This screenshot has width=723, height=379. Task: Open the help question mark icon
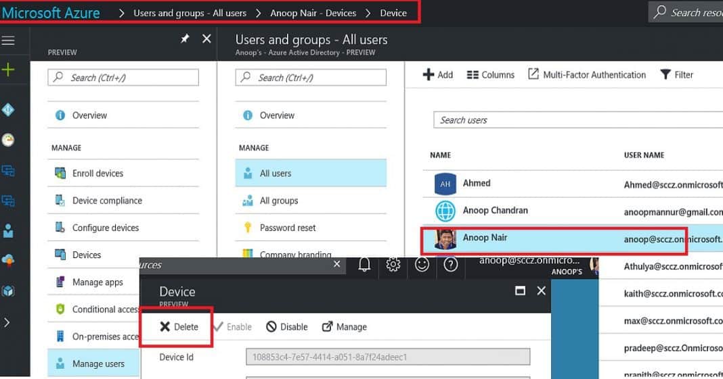pyautogui.click(x=451, y=265)
